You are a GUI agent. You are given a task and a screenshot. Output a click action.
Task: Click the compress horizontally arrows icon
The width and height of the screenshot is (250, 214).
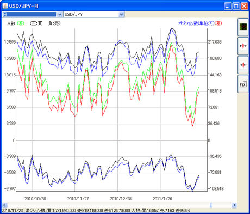coord(243,65)
